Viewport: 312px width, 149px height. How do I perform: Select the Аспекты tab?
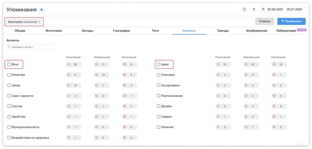(189, 31)
